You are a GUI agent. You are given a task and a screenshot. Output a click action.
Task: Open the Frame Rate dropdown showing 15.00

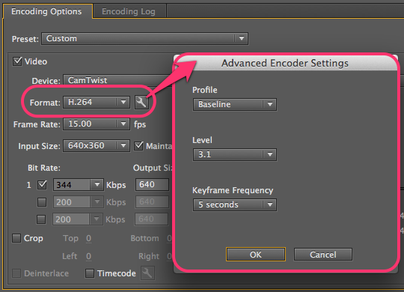point(97,124)
